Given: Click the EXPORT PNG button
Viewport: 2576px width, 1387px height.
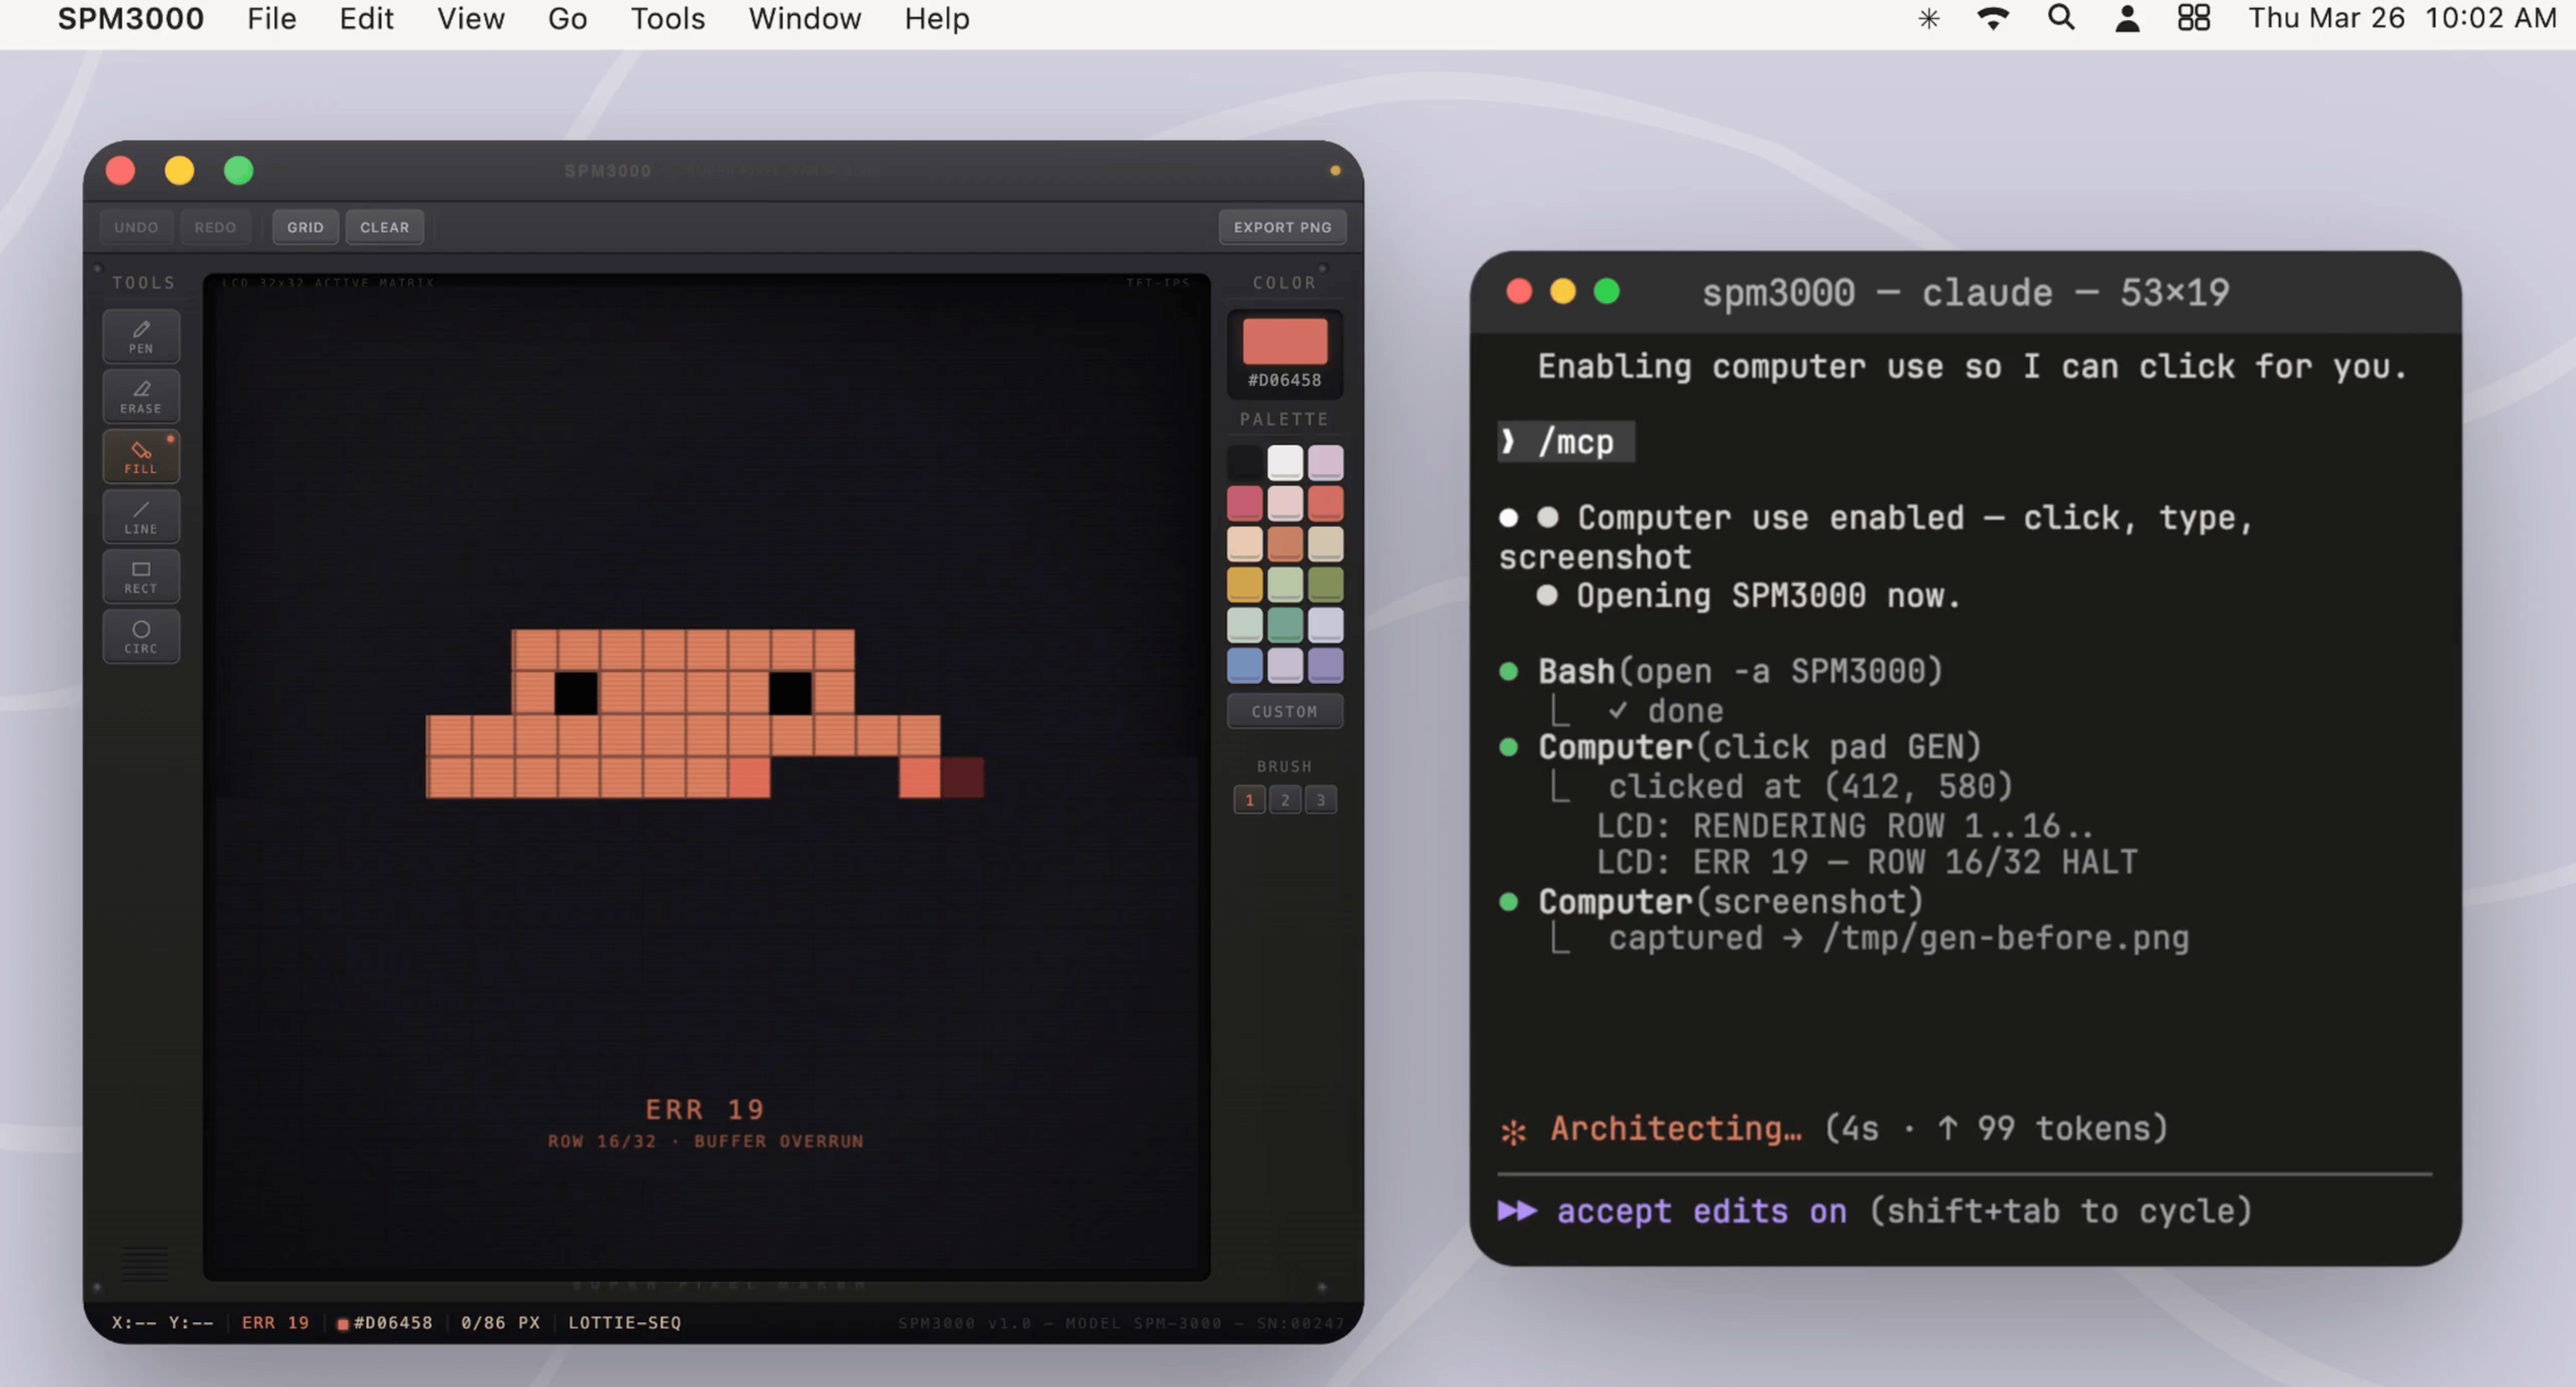Looking at the screenshot, I should pyautogui.click(x=1282, y=227).
